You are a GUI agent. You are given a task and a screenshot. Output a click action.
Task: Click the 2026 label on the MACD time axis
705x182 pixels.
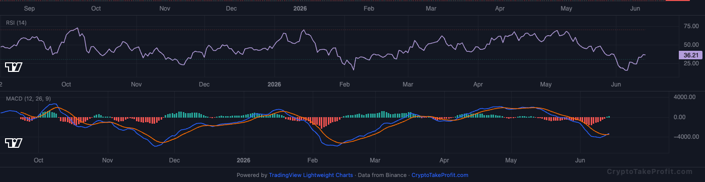243,160
